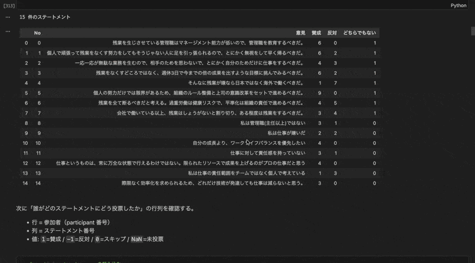Click the markdown paragraph starting with '次に'
The height and width of the screenshot is (263, 475).
pyautogui.click(x=104, y=209)
